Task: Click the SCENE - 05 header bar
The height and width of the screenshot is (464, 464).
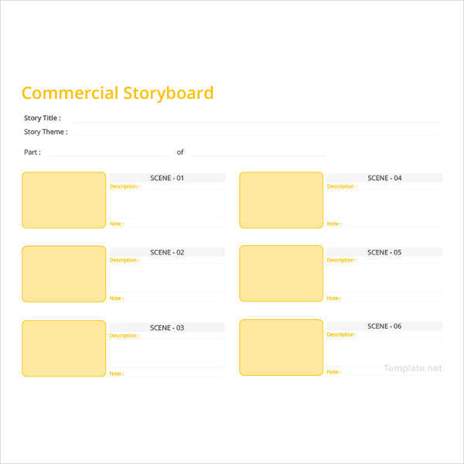Action: [384, 252]
